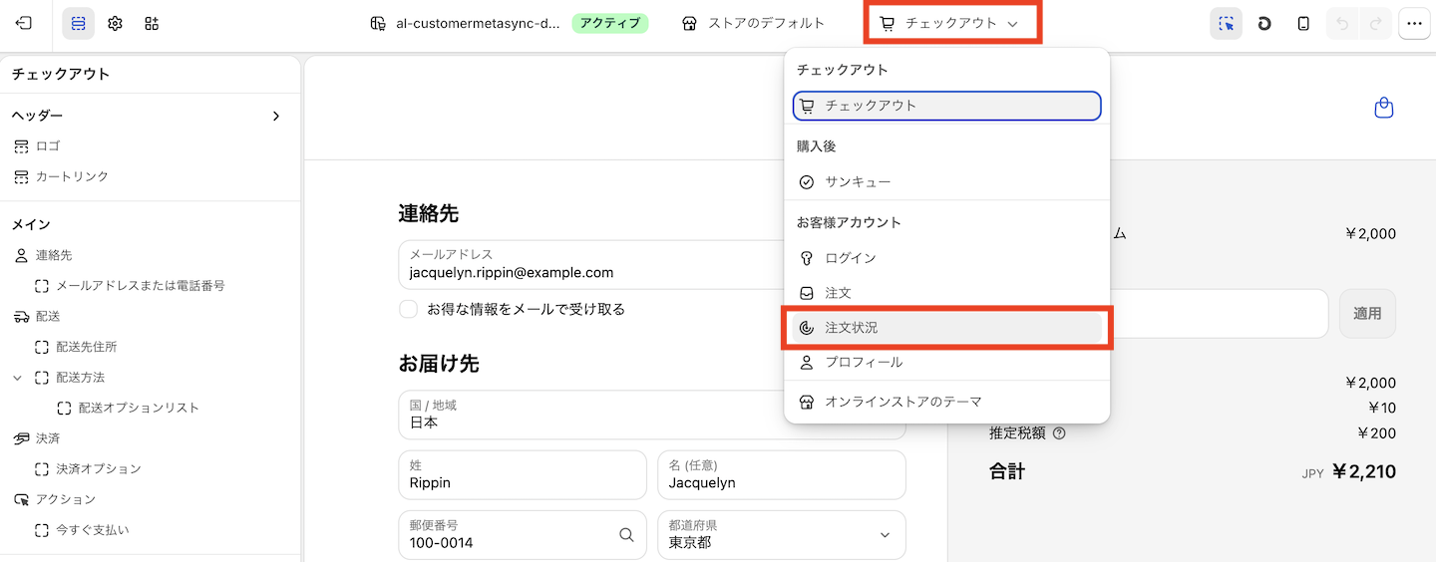Select メールアドレスまたは電話番号 in sidebar
Viewport: 1436px width, 562px height.
click(x=141, y=285)
